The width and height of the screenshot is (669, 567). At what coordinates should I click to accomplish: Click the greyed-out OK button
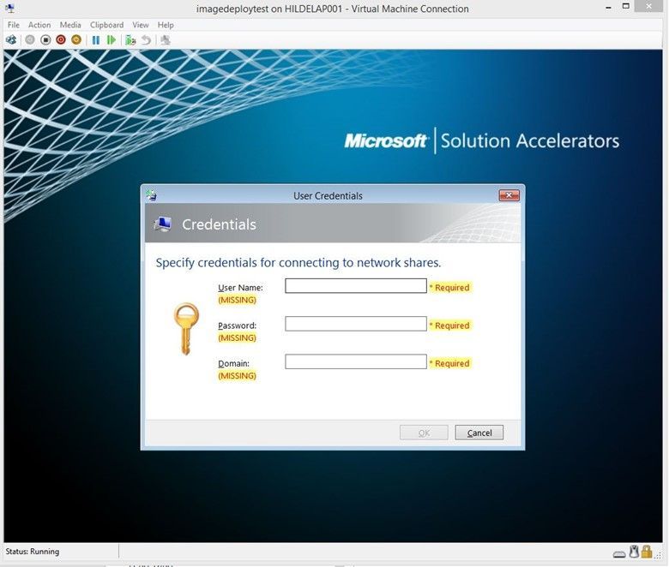pos(424,433)
